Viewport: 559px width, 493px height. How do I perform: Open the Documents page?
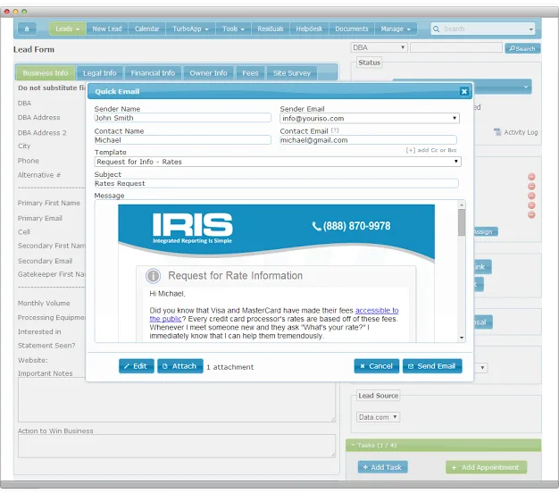coord(352,29)
